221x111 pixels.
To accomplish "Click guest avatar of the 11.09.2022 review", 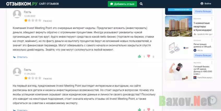I will click(x=17, y=72).
